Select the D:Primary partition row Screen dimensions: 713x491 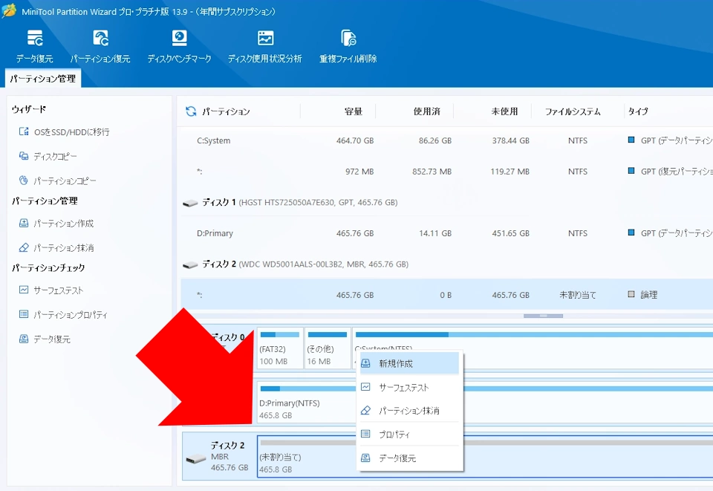446,233
